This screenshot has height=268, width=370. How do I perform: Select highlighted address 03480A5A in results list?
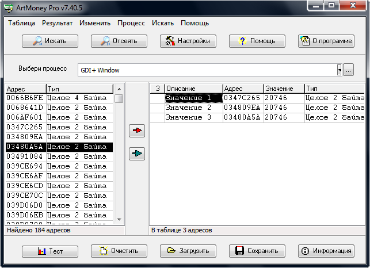coord(25,147)
